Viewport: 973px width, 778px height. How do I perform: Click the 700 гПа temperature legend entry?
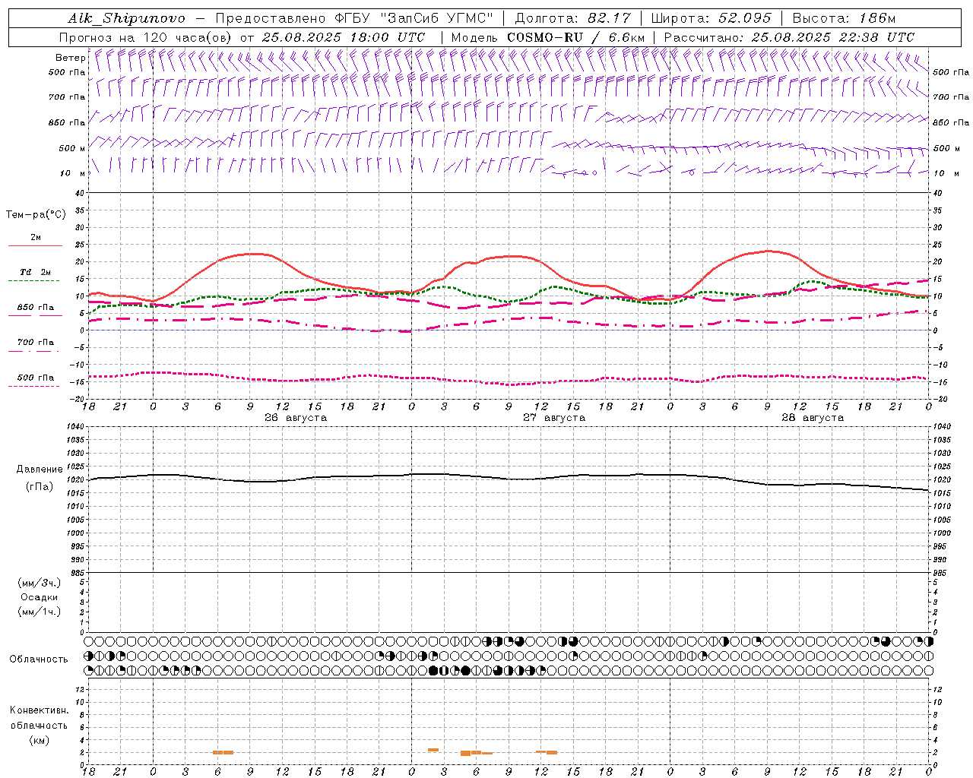pyautogui.click(x=35, y=343)
